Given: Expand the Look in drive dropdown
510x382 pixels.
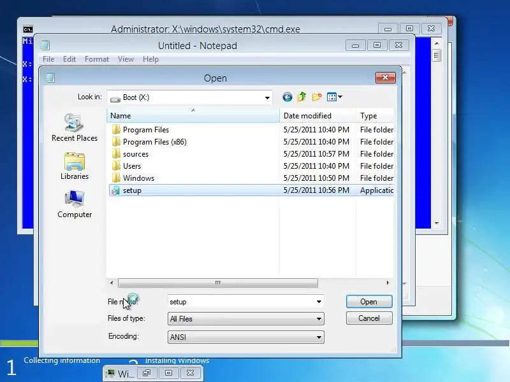Looking at the screenshot, I should pyautogui.click(x=267, y=97).
